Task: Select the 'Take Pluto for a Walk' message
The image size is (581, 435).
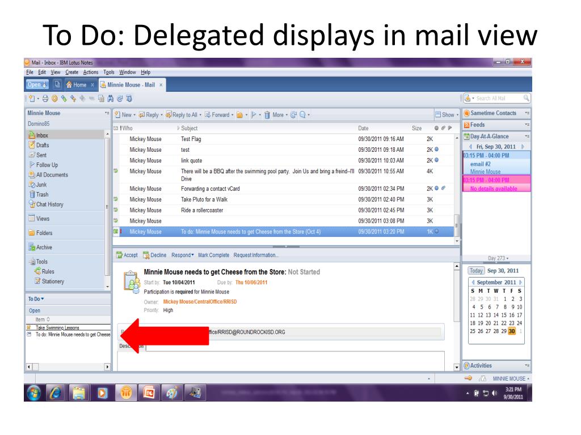Action: point(284,199)
